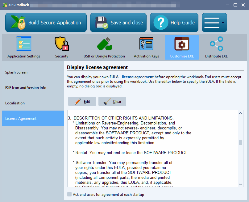The height and width of the screenshot is (202, 249).
Task: Open the Activation Keys icon
Action: pos(146,44)
